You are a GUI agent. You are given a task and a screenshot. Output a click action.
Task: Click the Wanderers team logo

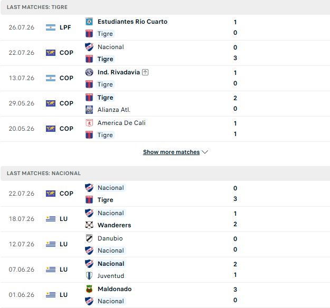click(89, 225)
